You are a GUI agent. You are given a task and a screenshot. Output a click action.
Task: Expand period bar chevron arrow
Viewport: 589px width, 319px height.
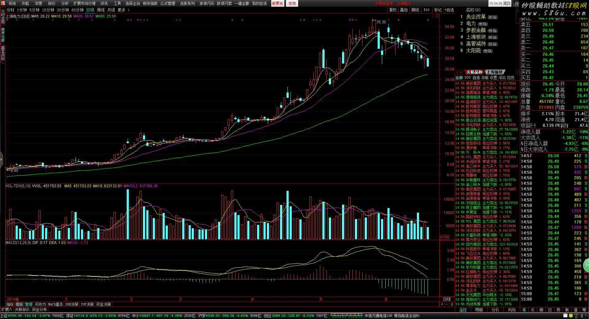(129, 10)
